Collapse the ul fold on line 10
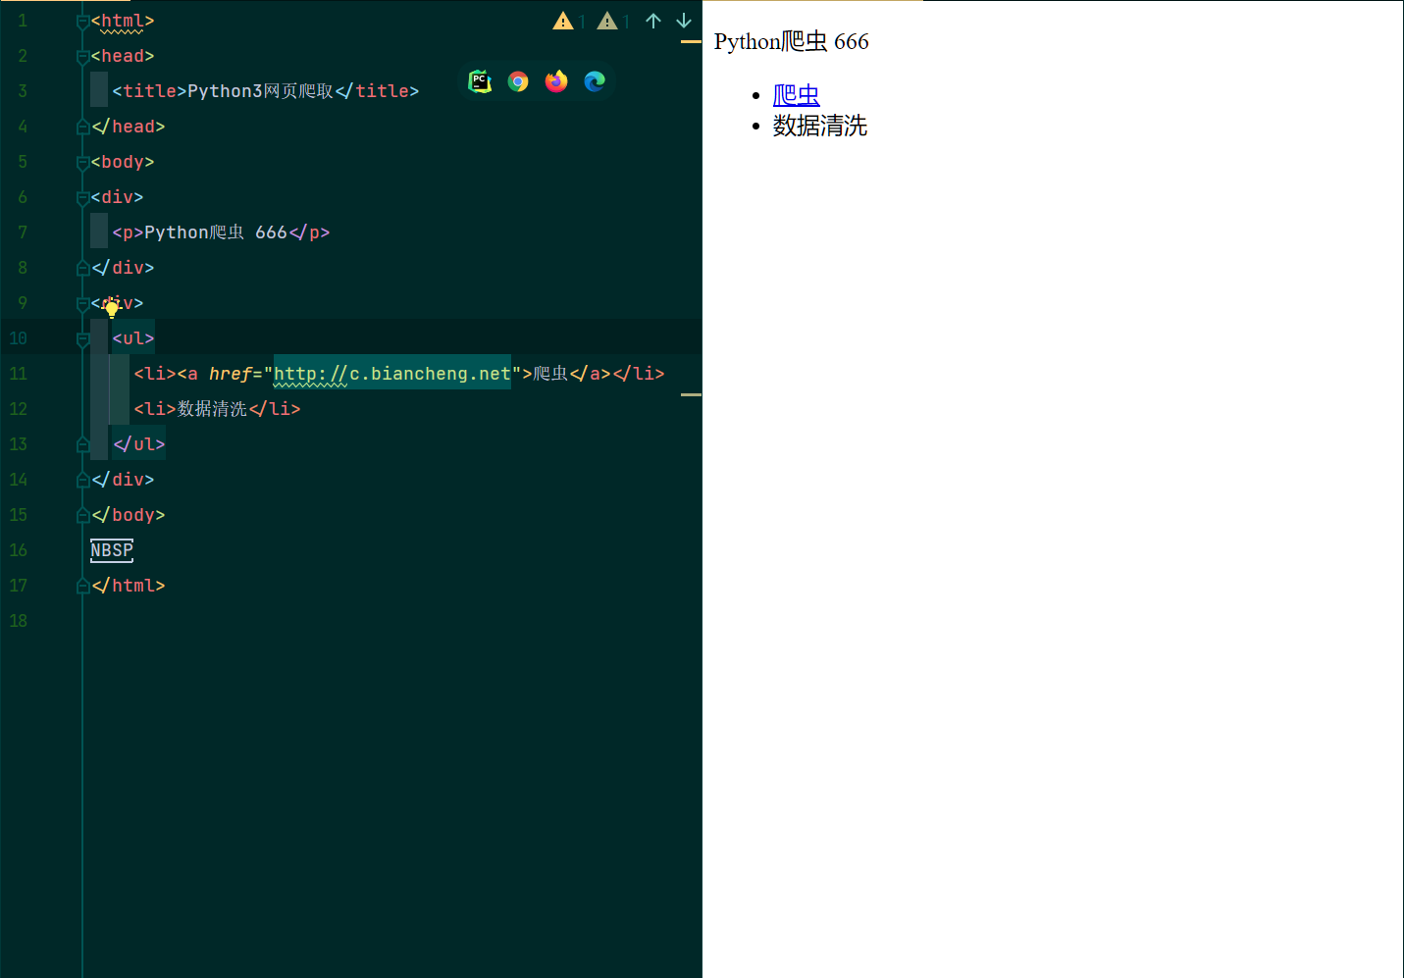 coord(83,339)
